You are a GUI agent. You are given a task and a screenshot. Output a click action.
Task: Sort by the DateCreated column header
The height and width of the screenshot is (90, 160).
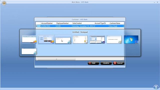coord(83,23)
